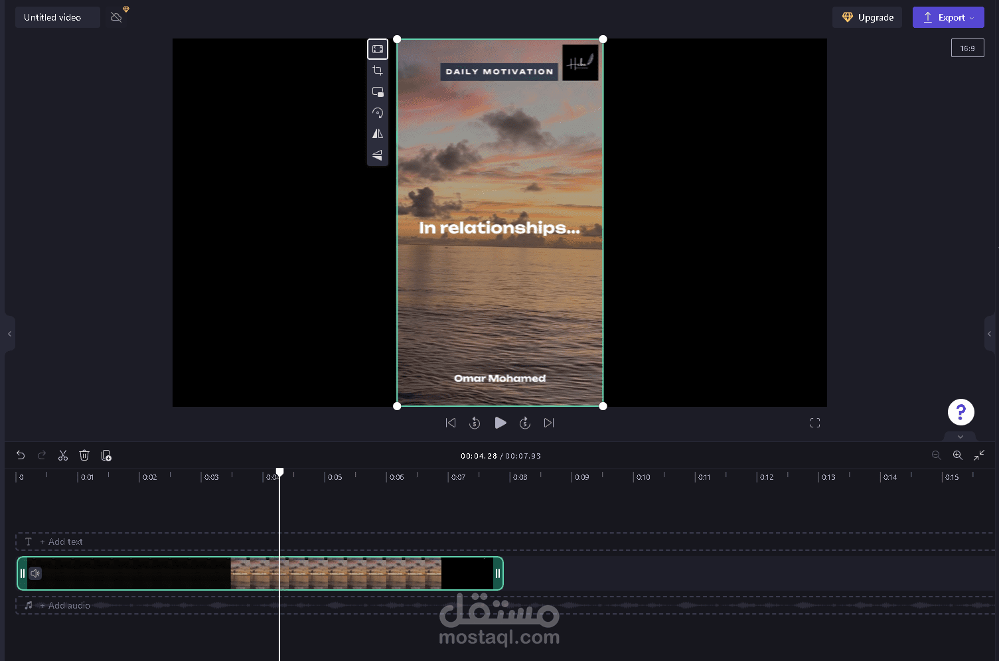Zoom in on the timeline
Screen dimensions: 999x661
[958, 455]
